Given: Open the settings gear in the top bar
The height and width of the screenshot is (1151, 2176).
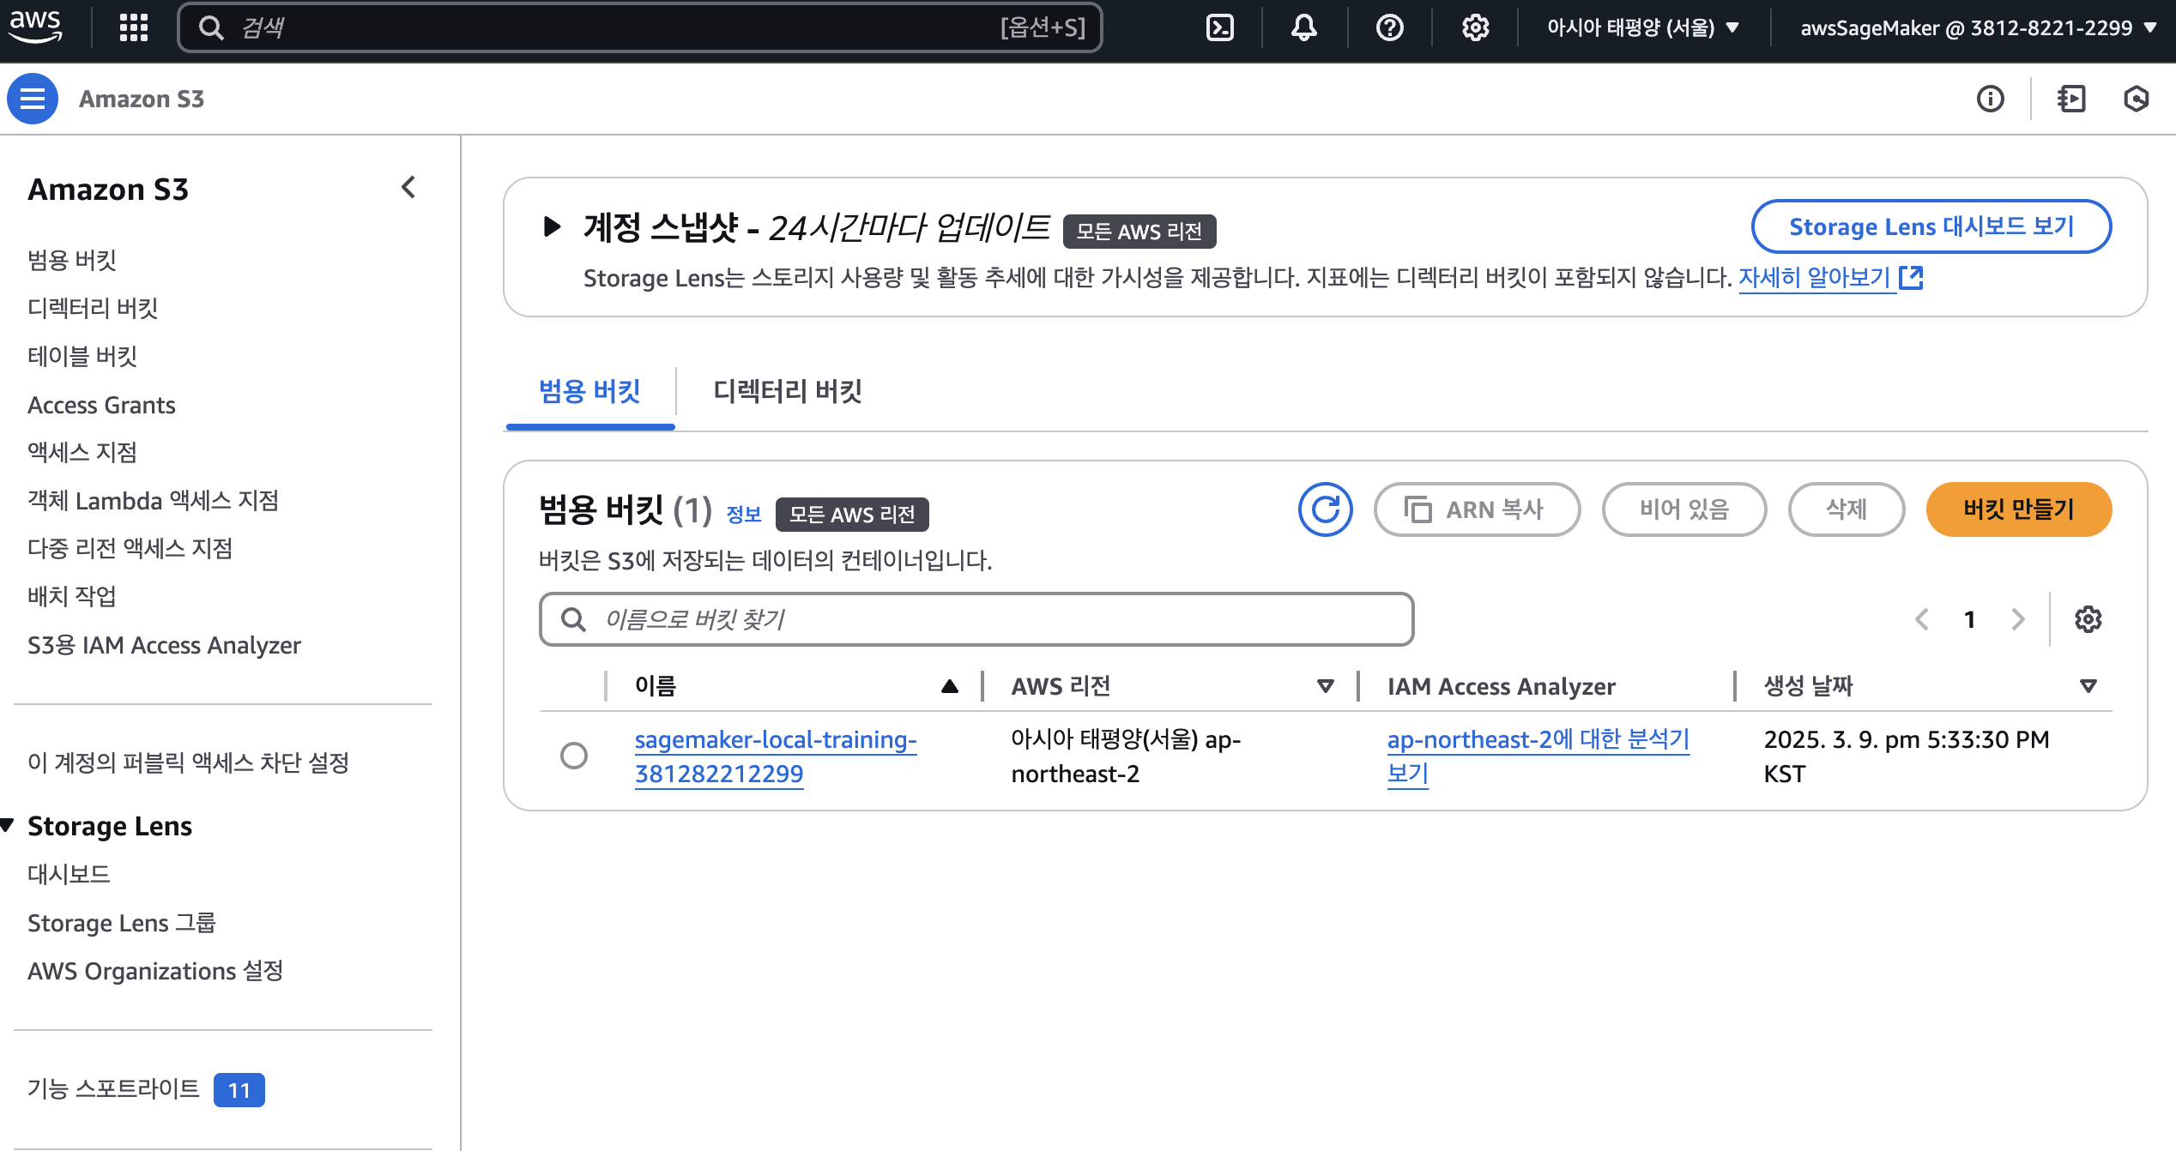Looking at the screenshot, I should tap(1475, 27).
